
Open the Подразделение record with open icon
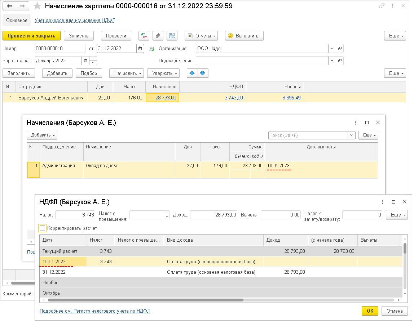340,61
